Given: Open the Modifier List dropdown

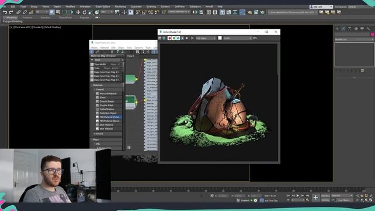Looking at the screenshot, I should pos(354,39).
